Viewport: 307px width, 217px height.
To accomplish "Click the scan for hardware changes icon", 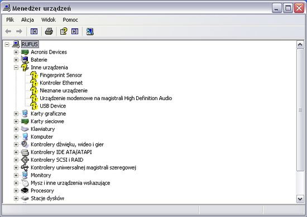I will click(x=90, y=31).
